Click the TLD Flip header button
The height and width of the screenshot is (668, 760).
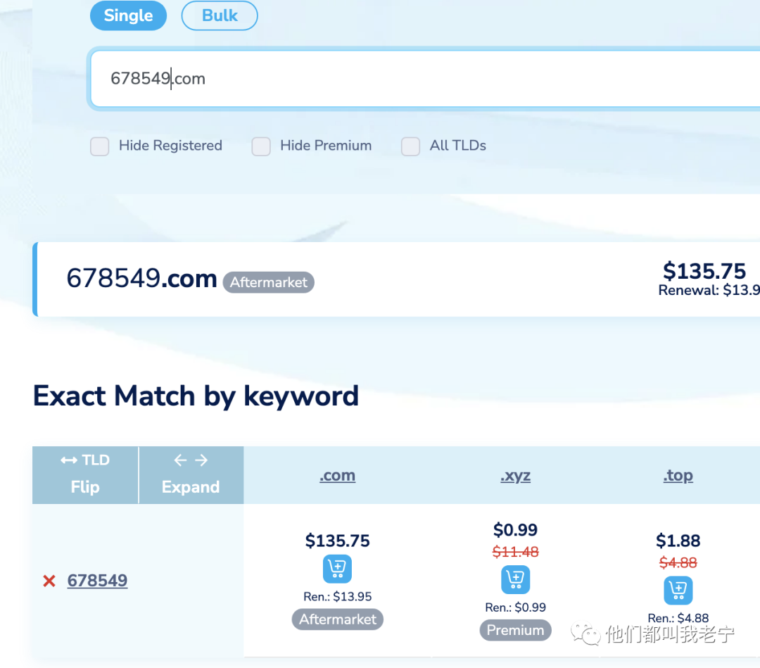click(85, 474)
